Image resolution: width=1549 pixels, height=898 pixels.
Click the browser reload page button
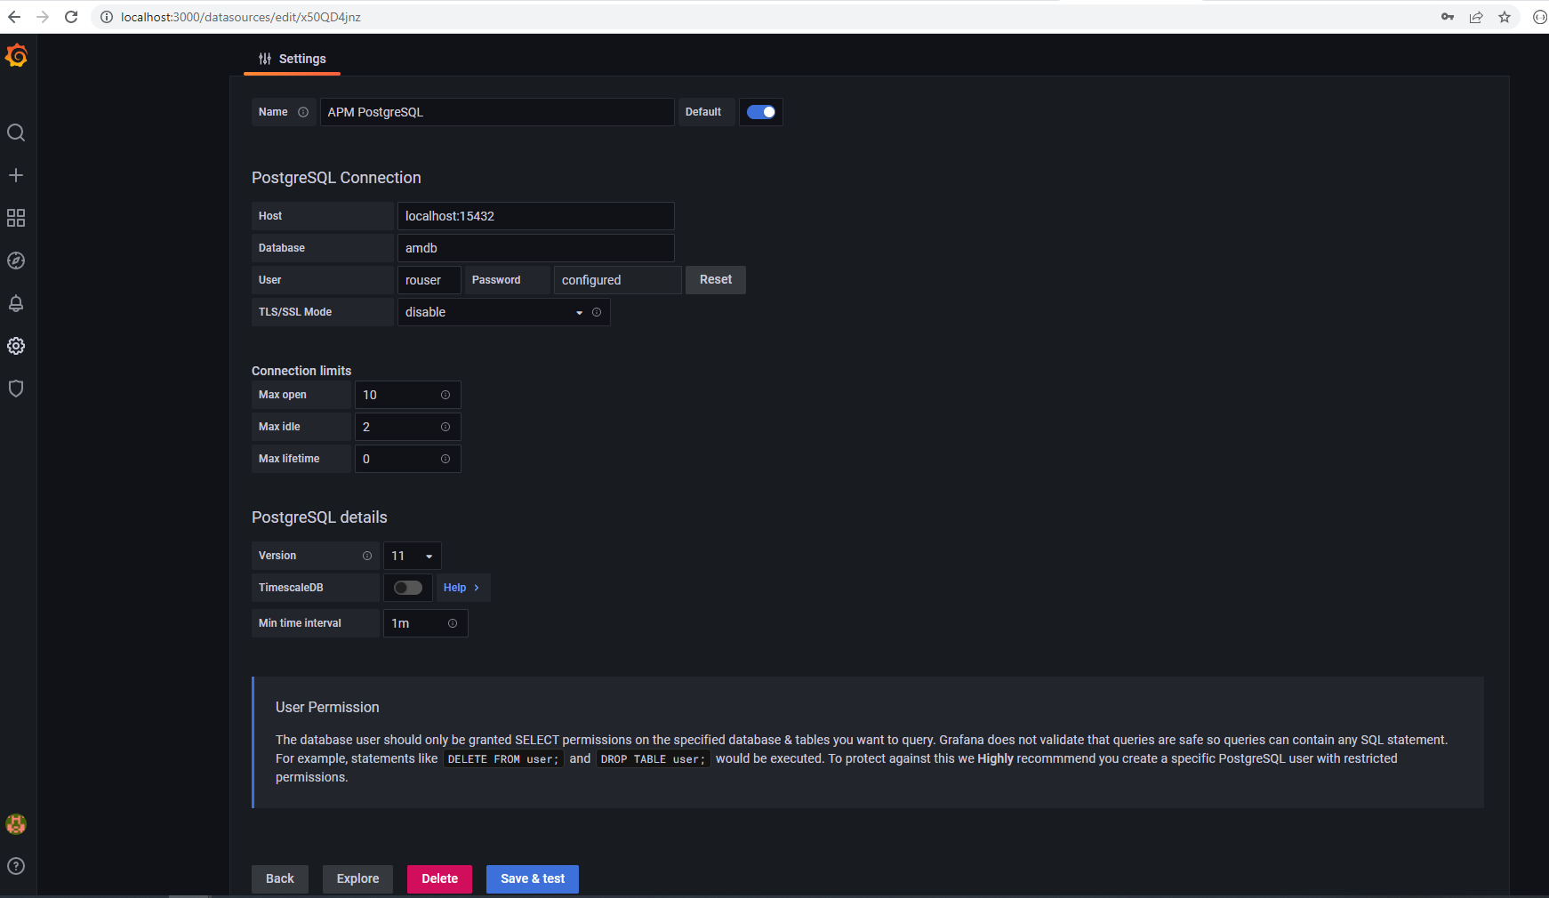tap(71, 17)
